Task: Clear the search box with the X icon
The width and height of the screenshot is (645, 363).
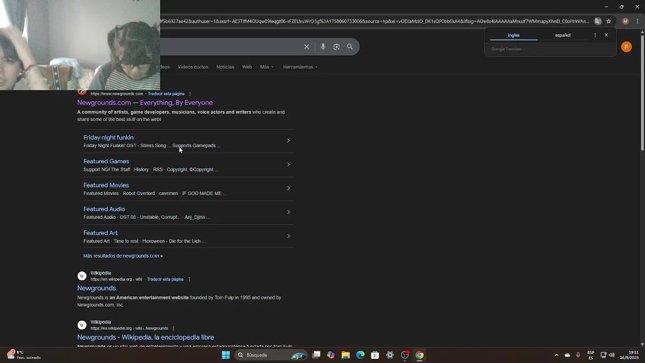Action: [306, 47]
